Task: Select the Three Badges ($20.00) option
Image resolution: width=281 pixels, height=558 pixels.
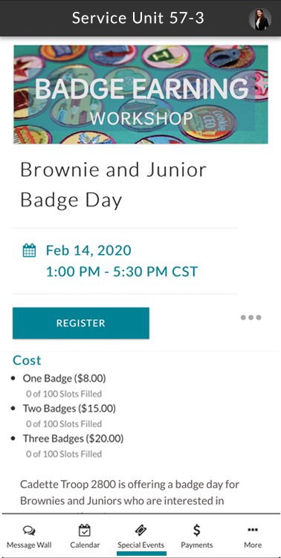Action: [x=73, y=438]
